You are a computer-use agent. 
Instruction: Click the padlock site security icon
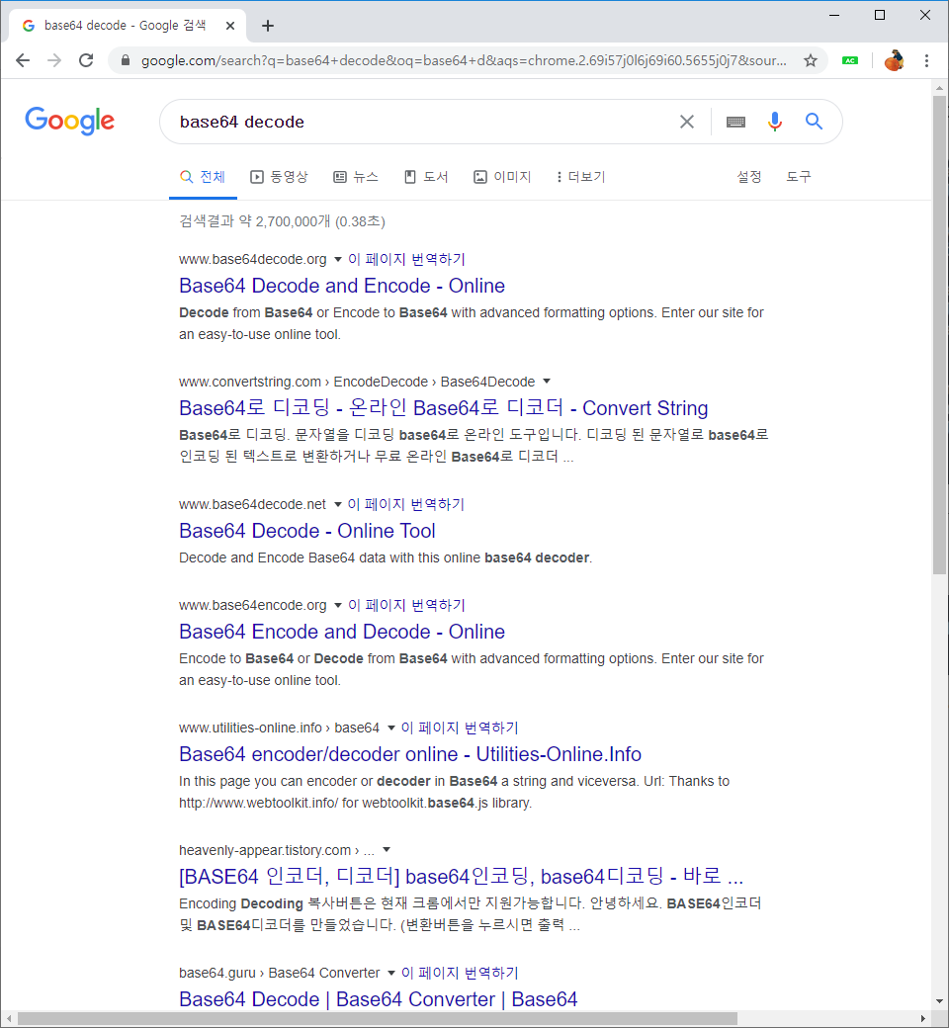[x=126, y=61]
